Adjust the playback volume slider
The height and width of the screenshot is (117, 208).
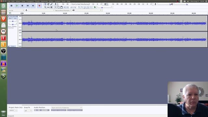coord(181,4)
